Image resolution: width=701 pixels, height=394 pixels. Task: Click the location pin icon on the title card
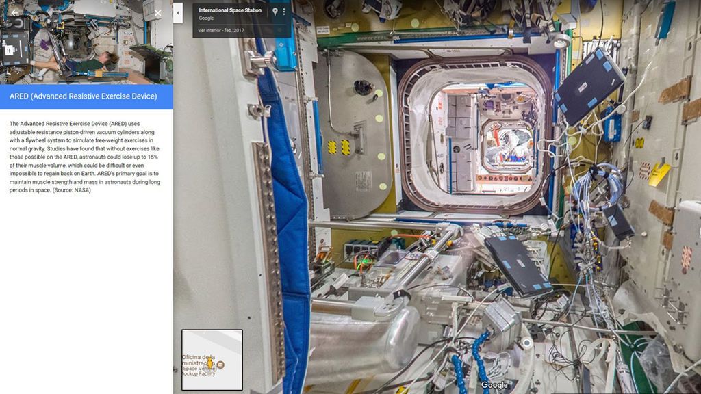tap(275, 12)
